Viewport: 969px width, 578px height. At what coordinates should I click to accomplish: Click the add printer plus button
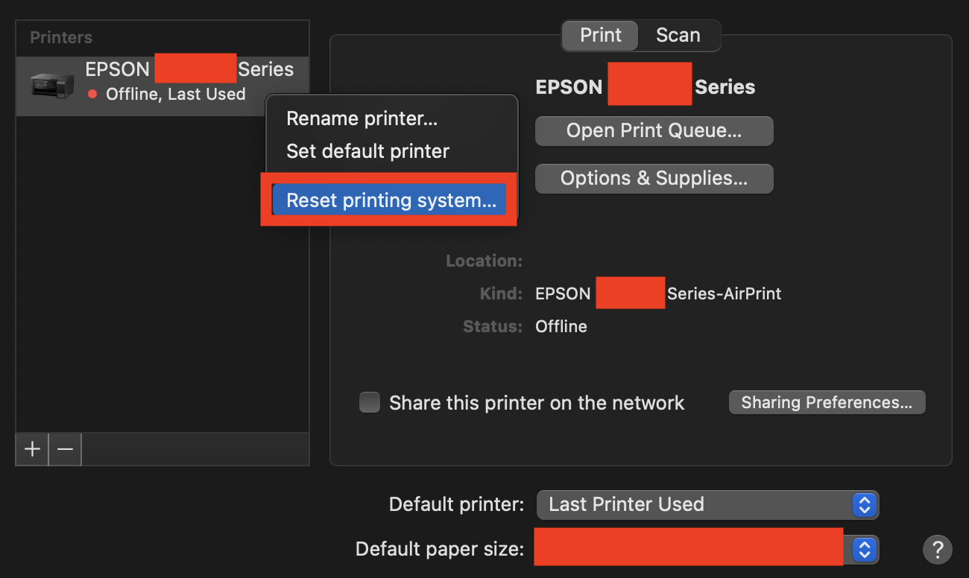tap(32, 449)
